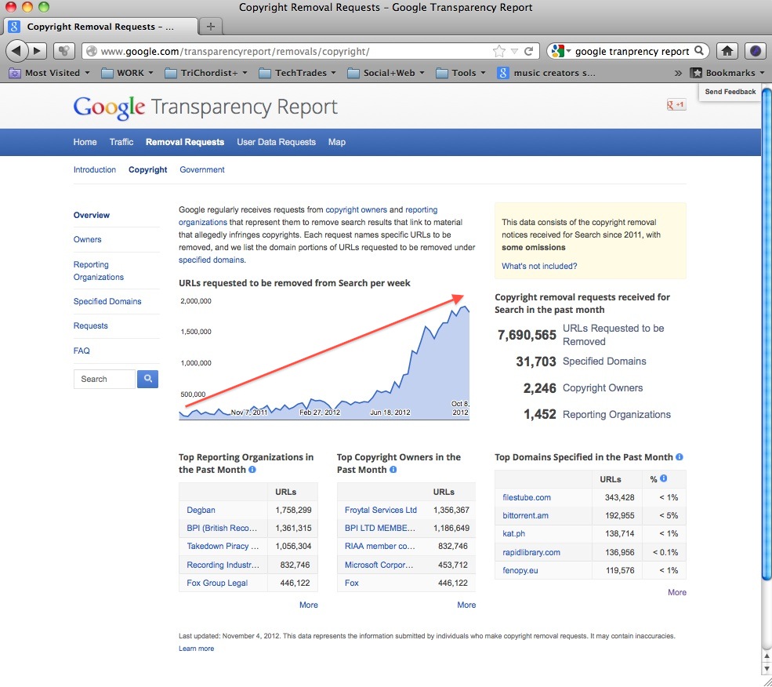This screenshot has height=687, width=772.
Task: Bookmark this page with the star icon
Action: pyautogui.click(x=498, y=51)
